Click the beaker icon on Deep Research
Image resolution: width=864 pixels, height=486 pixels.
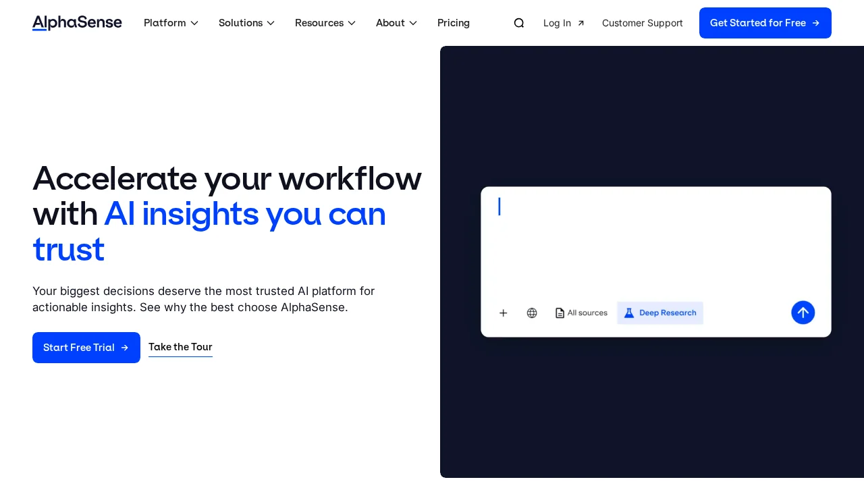[x=628, y=313]
